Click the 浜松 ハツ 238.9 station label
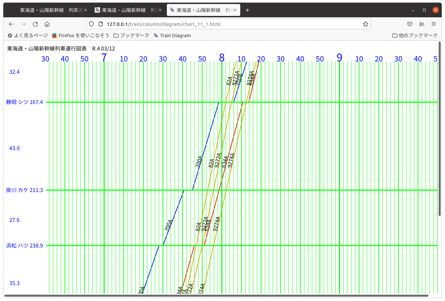 [x=25, y=246]
